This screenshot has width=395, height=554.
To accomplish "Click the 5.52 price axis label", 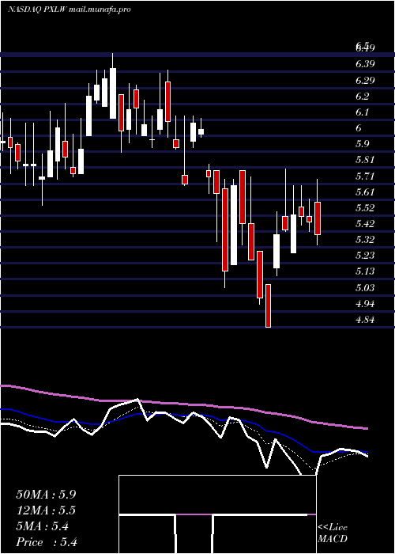I will point(365,207).
